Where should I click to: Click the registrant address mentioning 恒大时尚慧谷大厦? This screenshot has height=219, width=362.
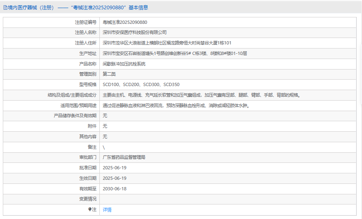point(167,43)
